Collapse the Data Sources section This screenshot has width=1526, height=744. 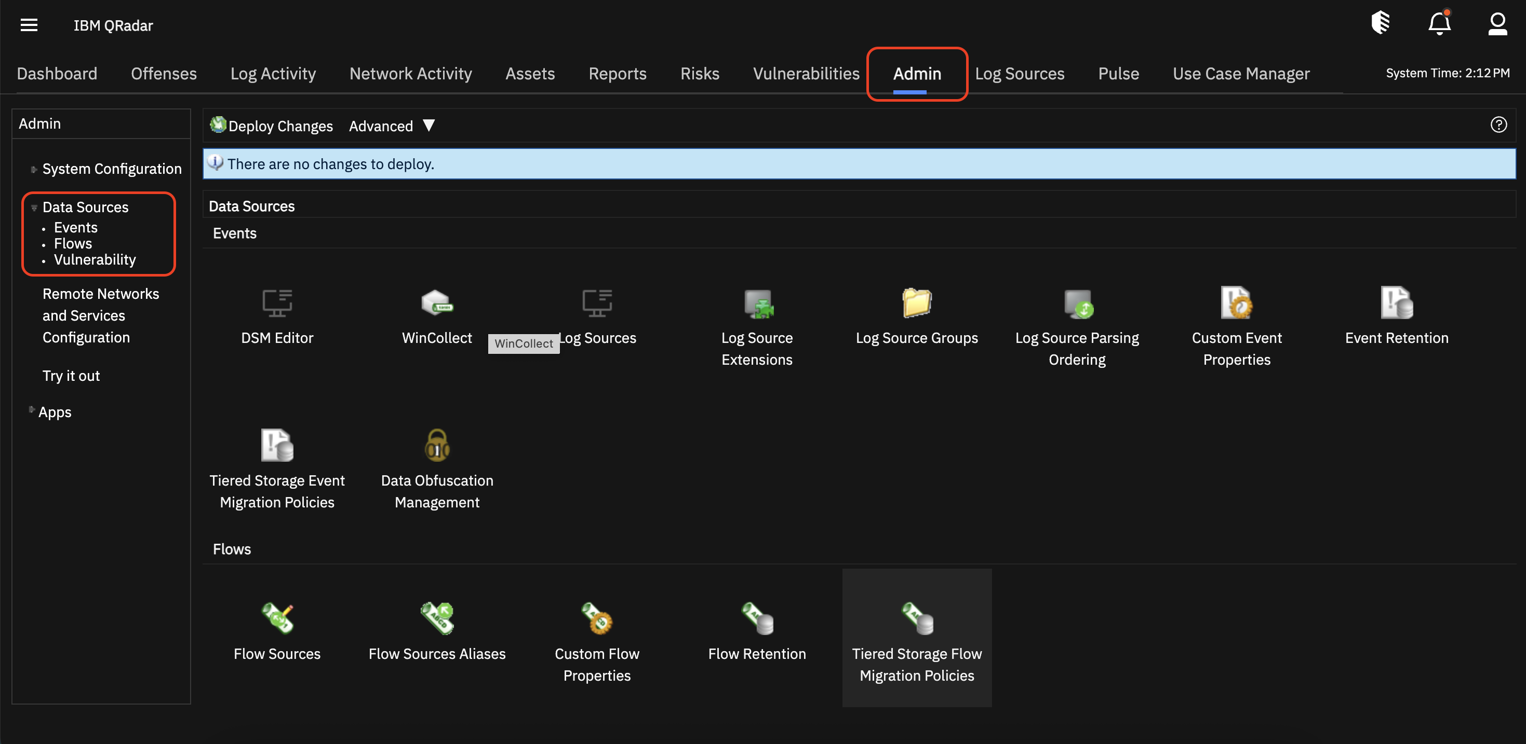tap(35, 207)
